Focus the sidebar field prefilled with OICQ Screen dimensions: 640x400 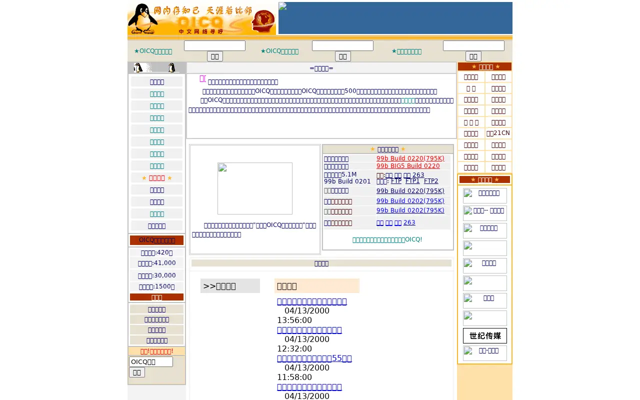pyautogui.click(x=151, y=361)
